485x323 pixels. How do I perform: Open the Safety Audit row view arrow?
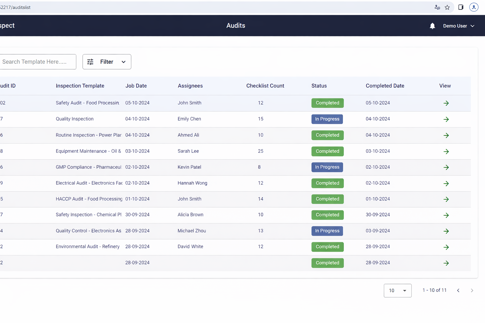pyautogui.click(x=446, y=103)
